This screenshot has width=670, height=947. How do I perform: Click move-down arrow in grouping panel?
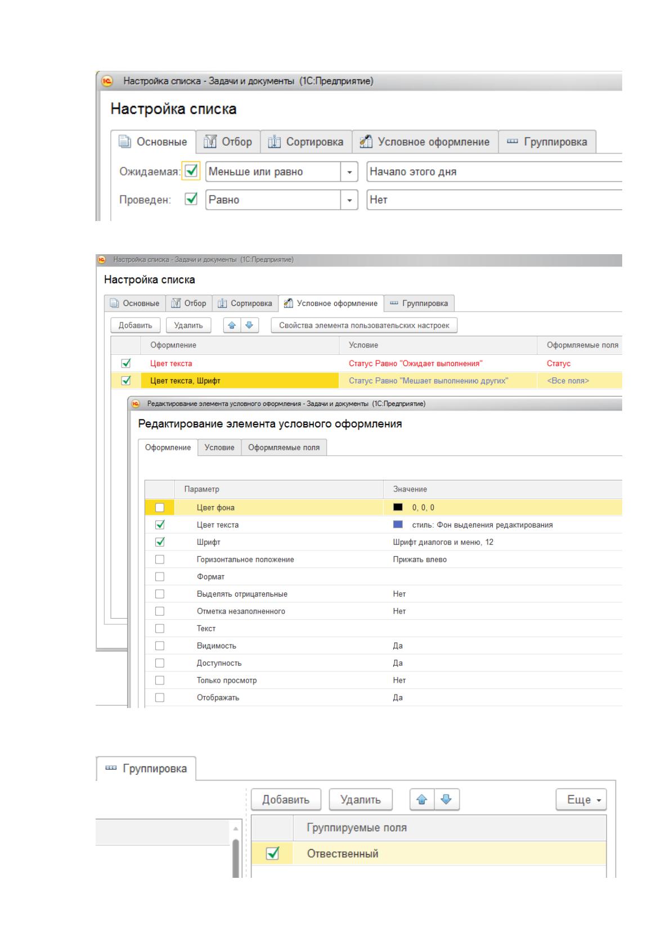tap(447, 799)
